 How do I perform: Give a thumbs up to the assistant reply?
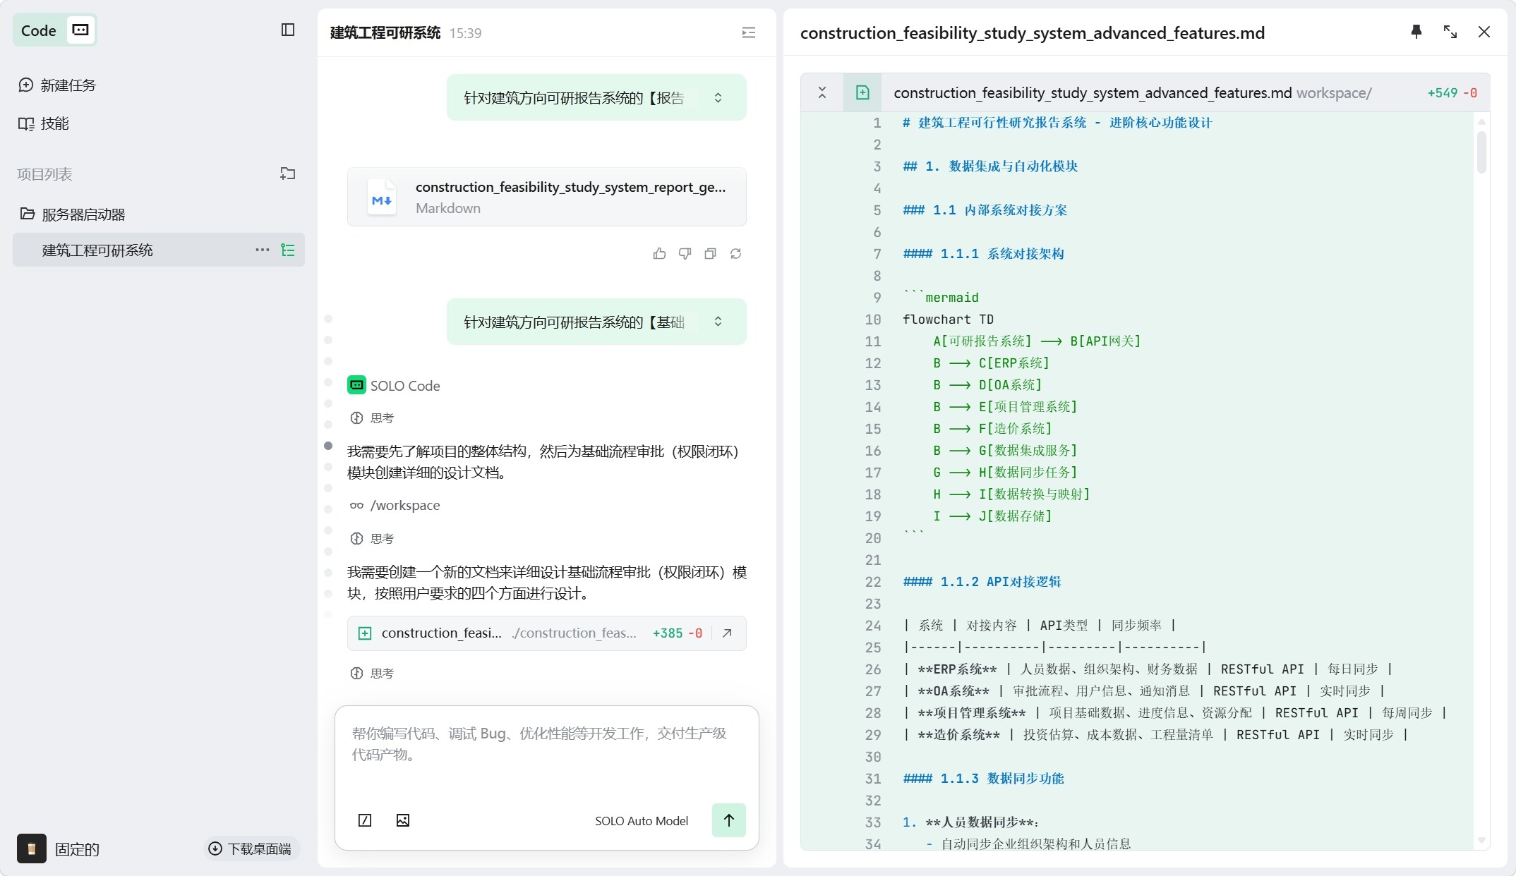(x=658, y=253)
